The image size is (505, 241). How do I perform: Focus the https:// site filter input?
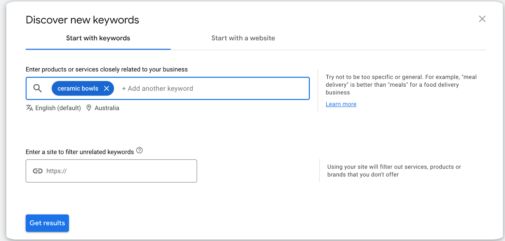[120, 171]
